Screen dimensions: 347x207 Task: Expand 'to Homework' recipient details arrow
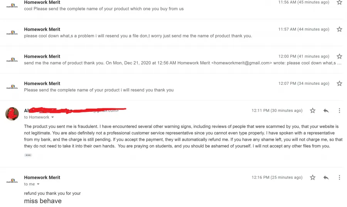click(52, 117)
